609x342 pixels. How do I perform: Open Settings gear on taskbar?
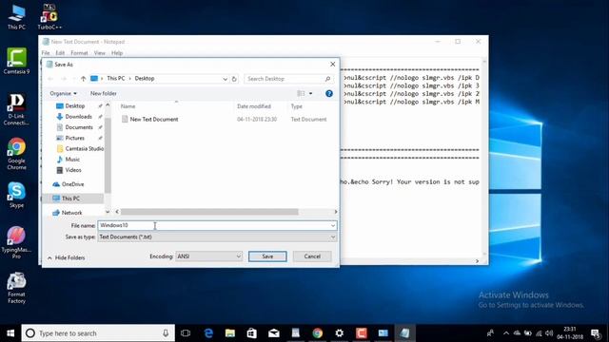(340, 333)
